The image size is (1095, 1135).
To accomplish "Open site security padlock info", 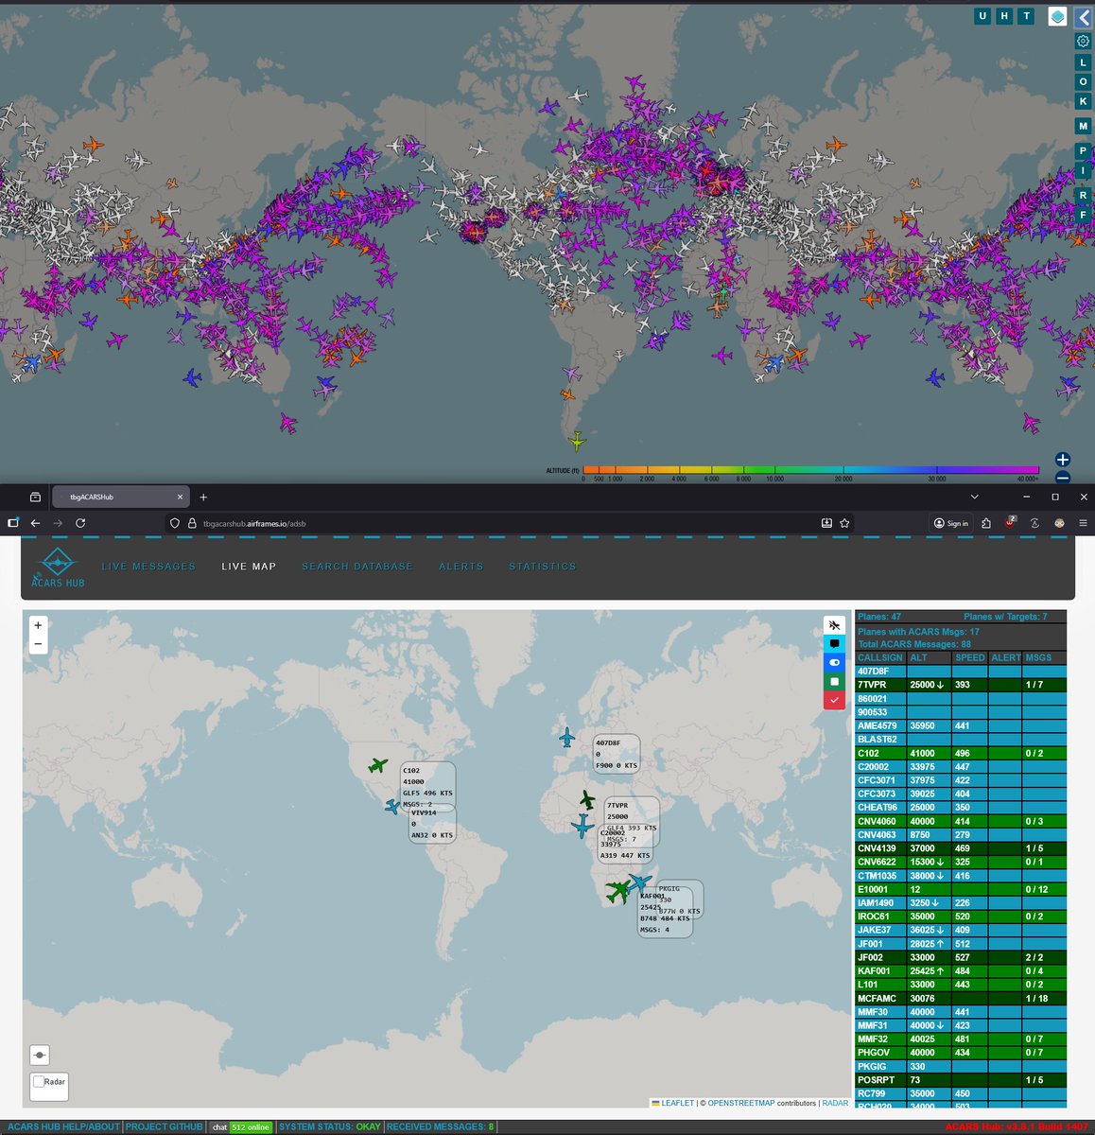I will pos(191,523).
